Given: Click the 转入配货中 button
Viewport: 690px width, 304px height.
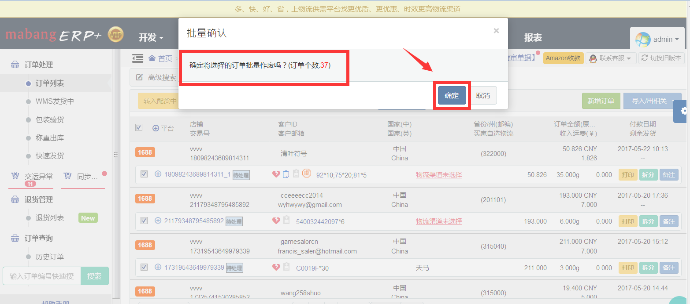Looking at the screenshot, I should click(x=159, y=101).
